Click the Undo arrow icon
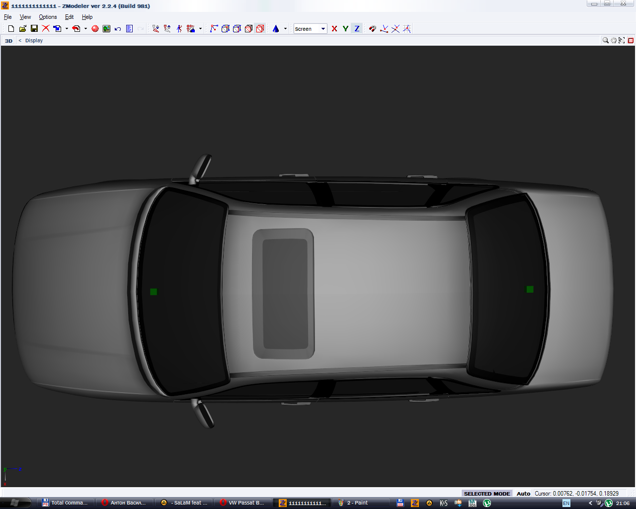636x509 pixels. 118,29
